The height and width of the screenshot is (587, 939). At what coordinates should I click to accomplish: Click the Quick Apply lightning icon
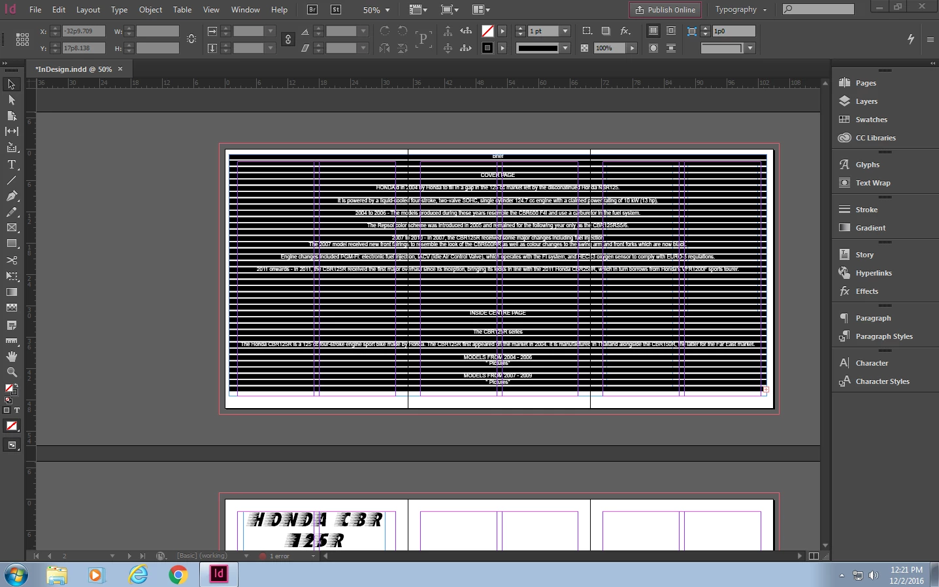coord(911,39)
